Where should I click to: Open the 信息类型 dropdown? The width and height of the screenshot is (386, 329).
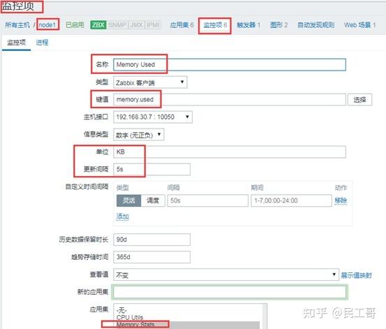click(x=139, y=135)
